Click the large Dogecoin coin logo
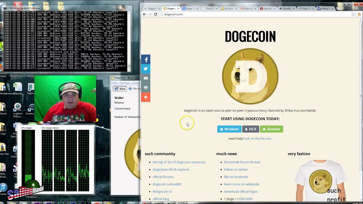Viewport: 363px width, 204px height. pos(250,76)
